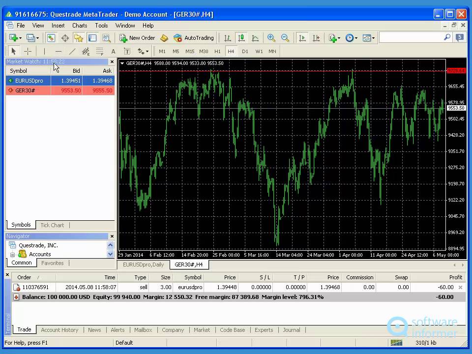Switch timeframe to W1
Image resolution: width=472 pixels, height=354 pixels.
pyautogui.click(x=259, y=52)
